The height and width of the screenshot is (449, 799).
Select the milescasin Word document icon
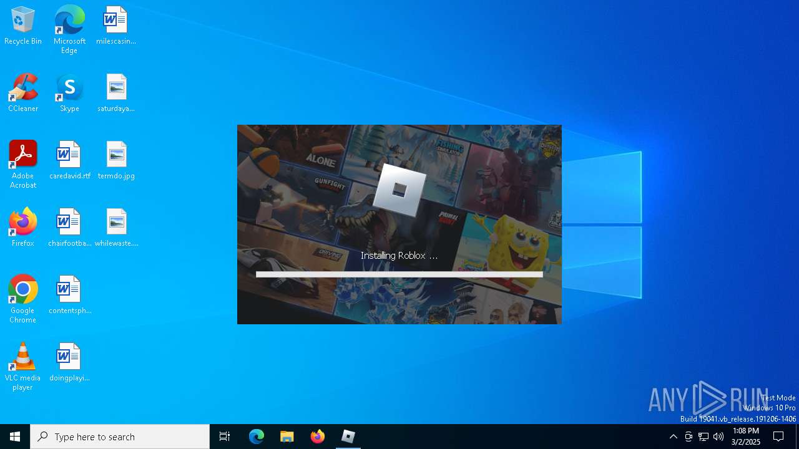(116, 26)
